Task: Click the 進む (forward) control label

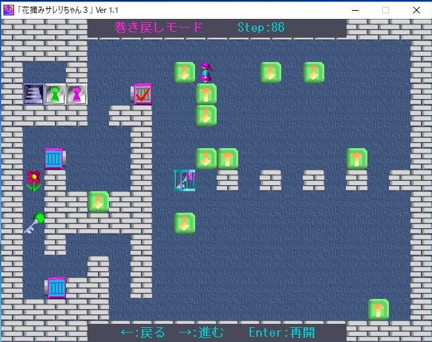Action: 201,333
